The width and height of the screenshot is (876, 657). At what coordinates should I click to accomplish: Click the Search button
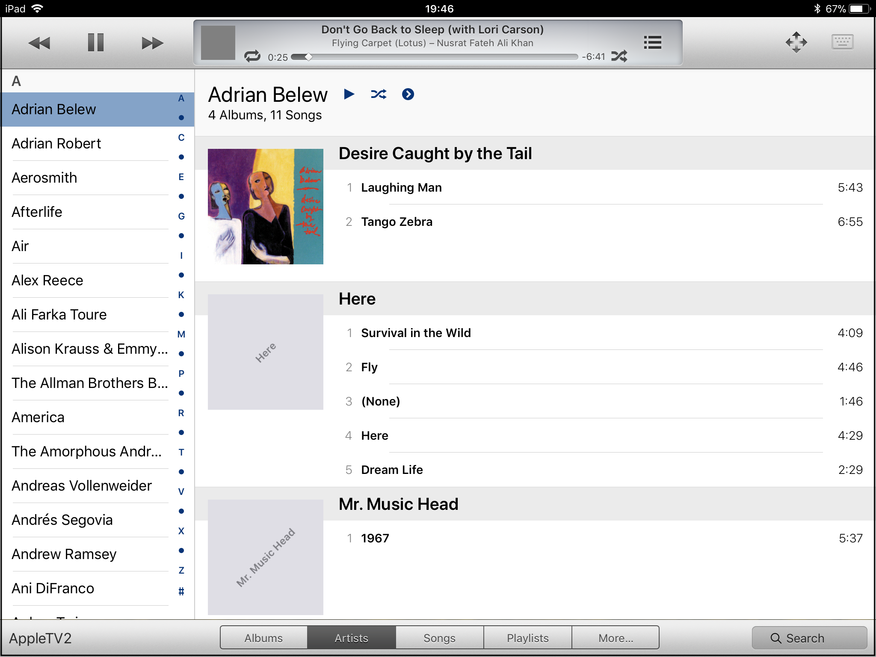[x=809, y=638]
